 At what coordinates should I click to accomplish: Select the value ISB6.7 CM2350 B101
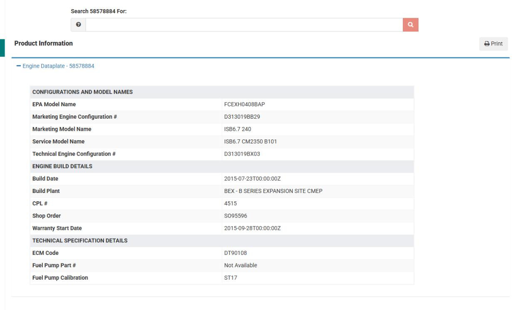[250, 142]
